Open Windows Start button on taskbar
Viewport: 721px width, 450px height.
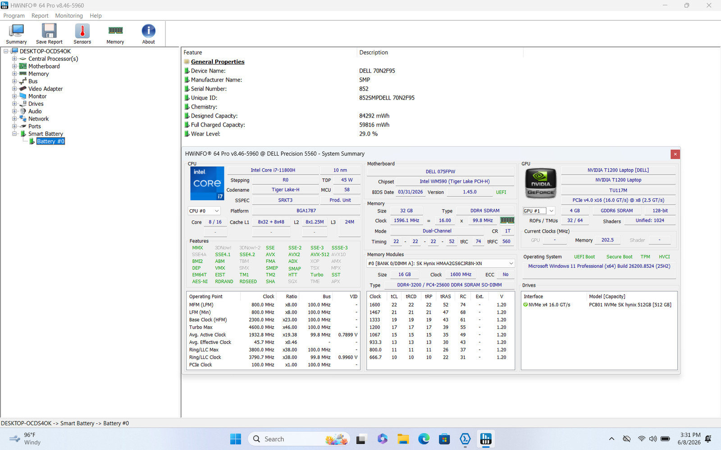pos(235,439)
